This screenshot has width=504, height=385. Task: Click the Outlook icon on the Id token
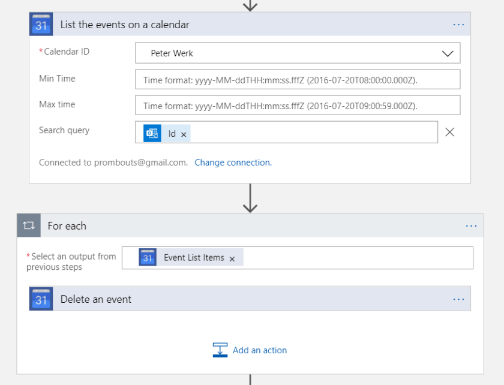[152, 133]
